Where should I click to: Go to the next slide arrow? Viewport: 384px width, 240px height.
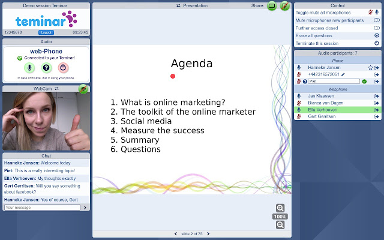click(208, 234)
